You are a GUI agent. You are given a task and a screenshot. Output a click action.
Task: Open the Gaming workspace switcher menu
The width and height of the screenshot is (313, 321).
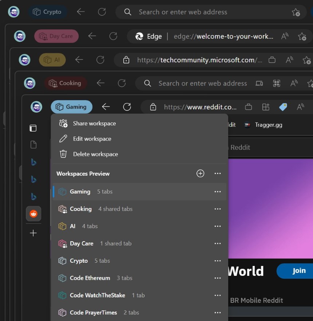tap(71, 107)
